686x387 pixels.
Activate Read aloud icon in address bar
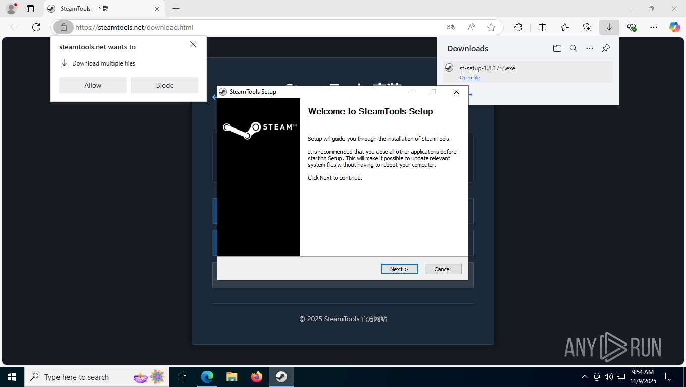[471, 27]
